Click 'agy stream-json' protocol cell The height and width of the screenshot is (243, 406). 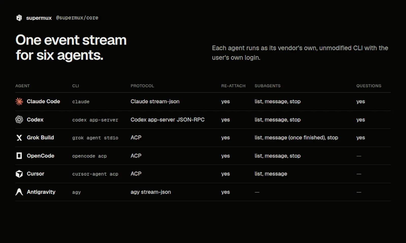(151, 192)
